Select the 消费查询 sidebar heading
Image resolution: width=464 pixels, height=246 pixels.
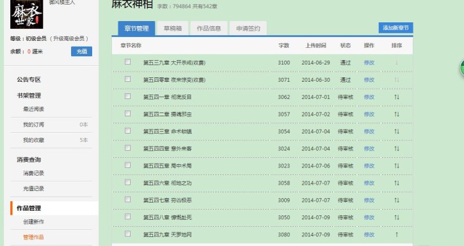coord(29,160)
